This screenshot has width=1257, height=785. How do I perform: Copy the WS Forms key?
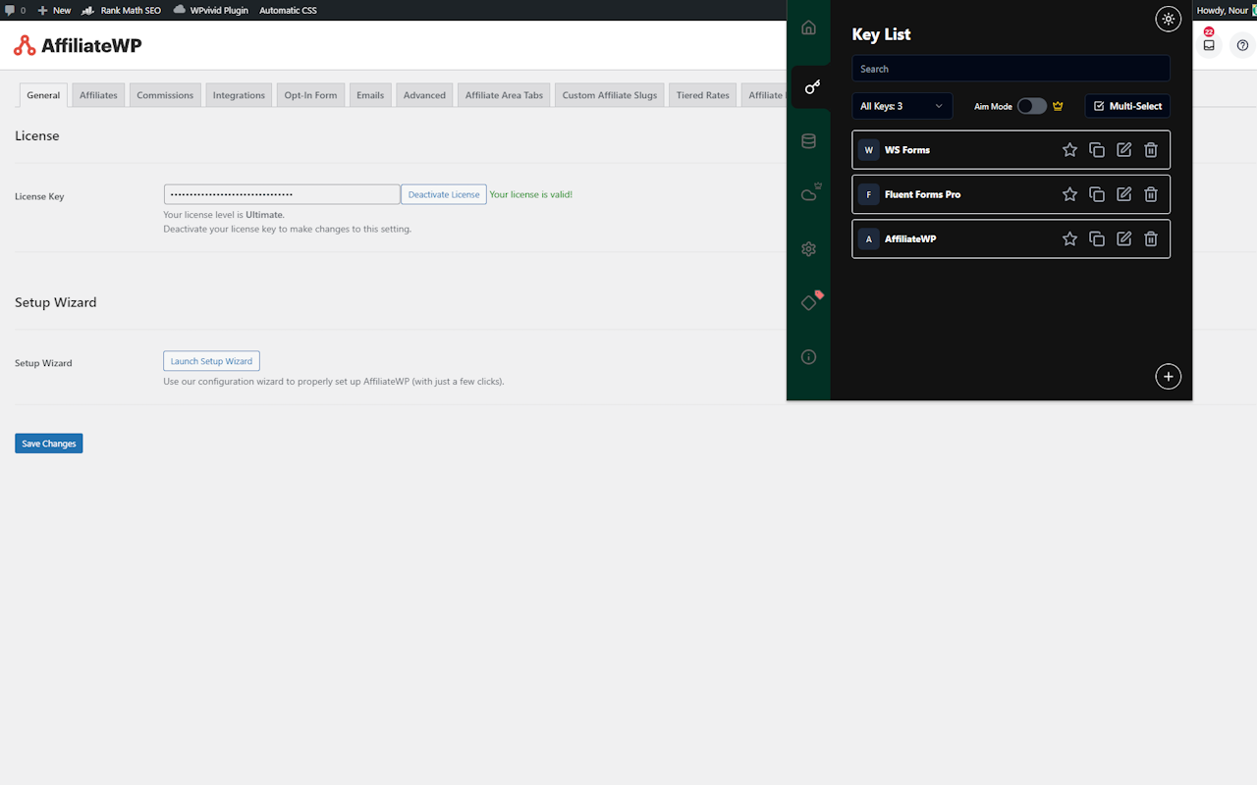(x=1097, y=150)
